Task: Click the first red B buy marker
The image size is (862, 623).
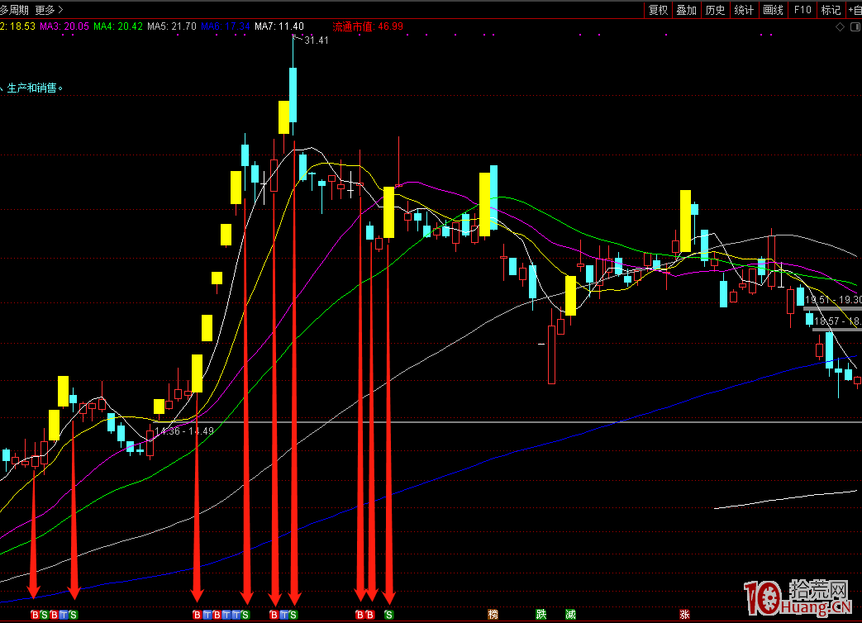Action: coord(34,615)
